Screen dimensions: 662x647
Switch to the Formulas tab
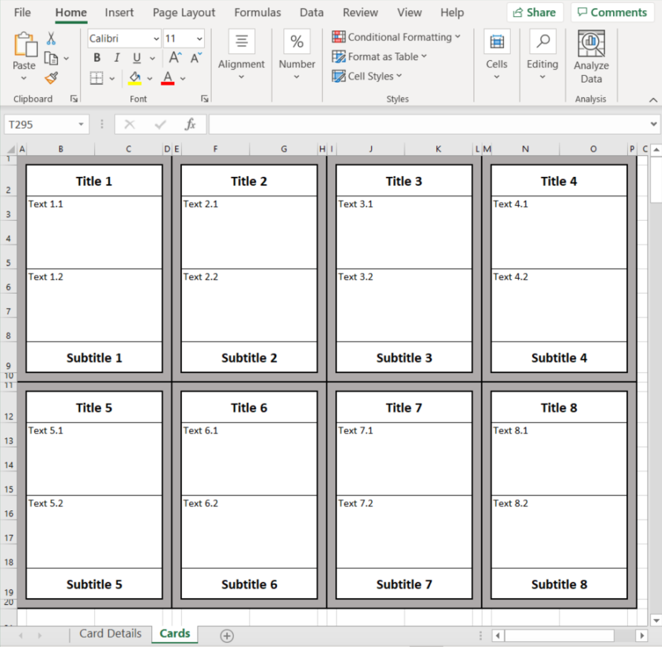(x=257, y=12)
